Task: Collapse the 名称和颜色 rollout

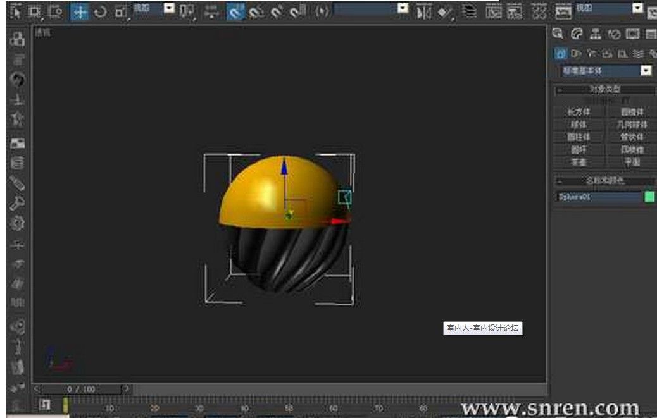Action: click(604, 181)
